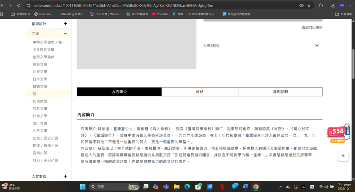
Task: Close the 558 coupon floating banner
Action: coord(347,126)
